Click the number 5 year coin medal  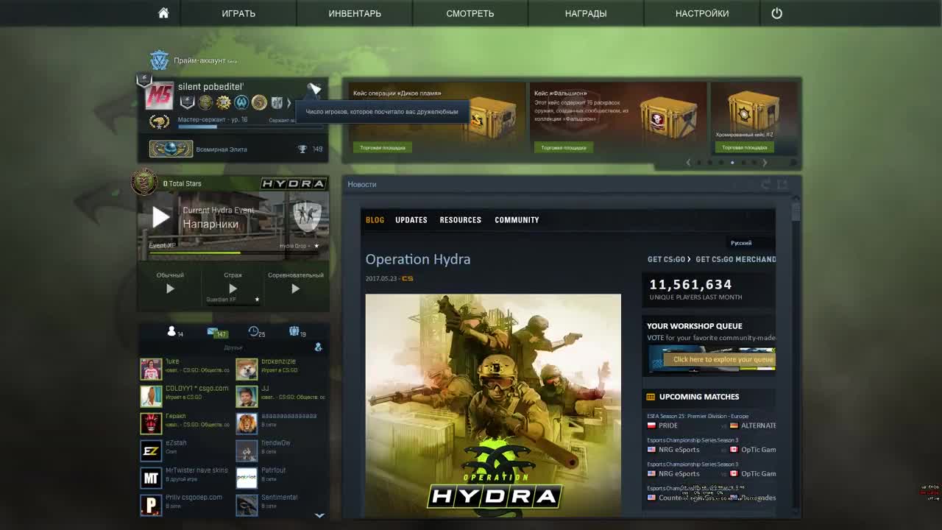pyautogui.click(x=259, y=103)
